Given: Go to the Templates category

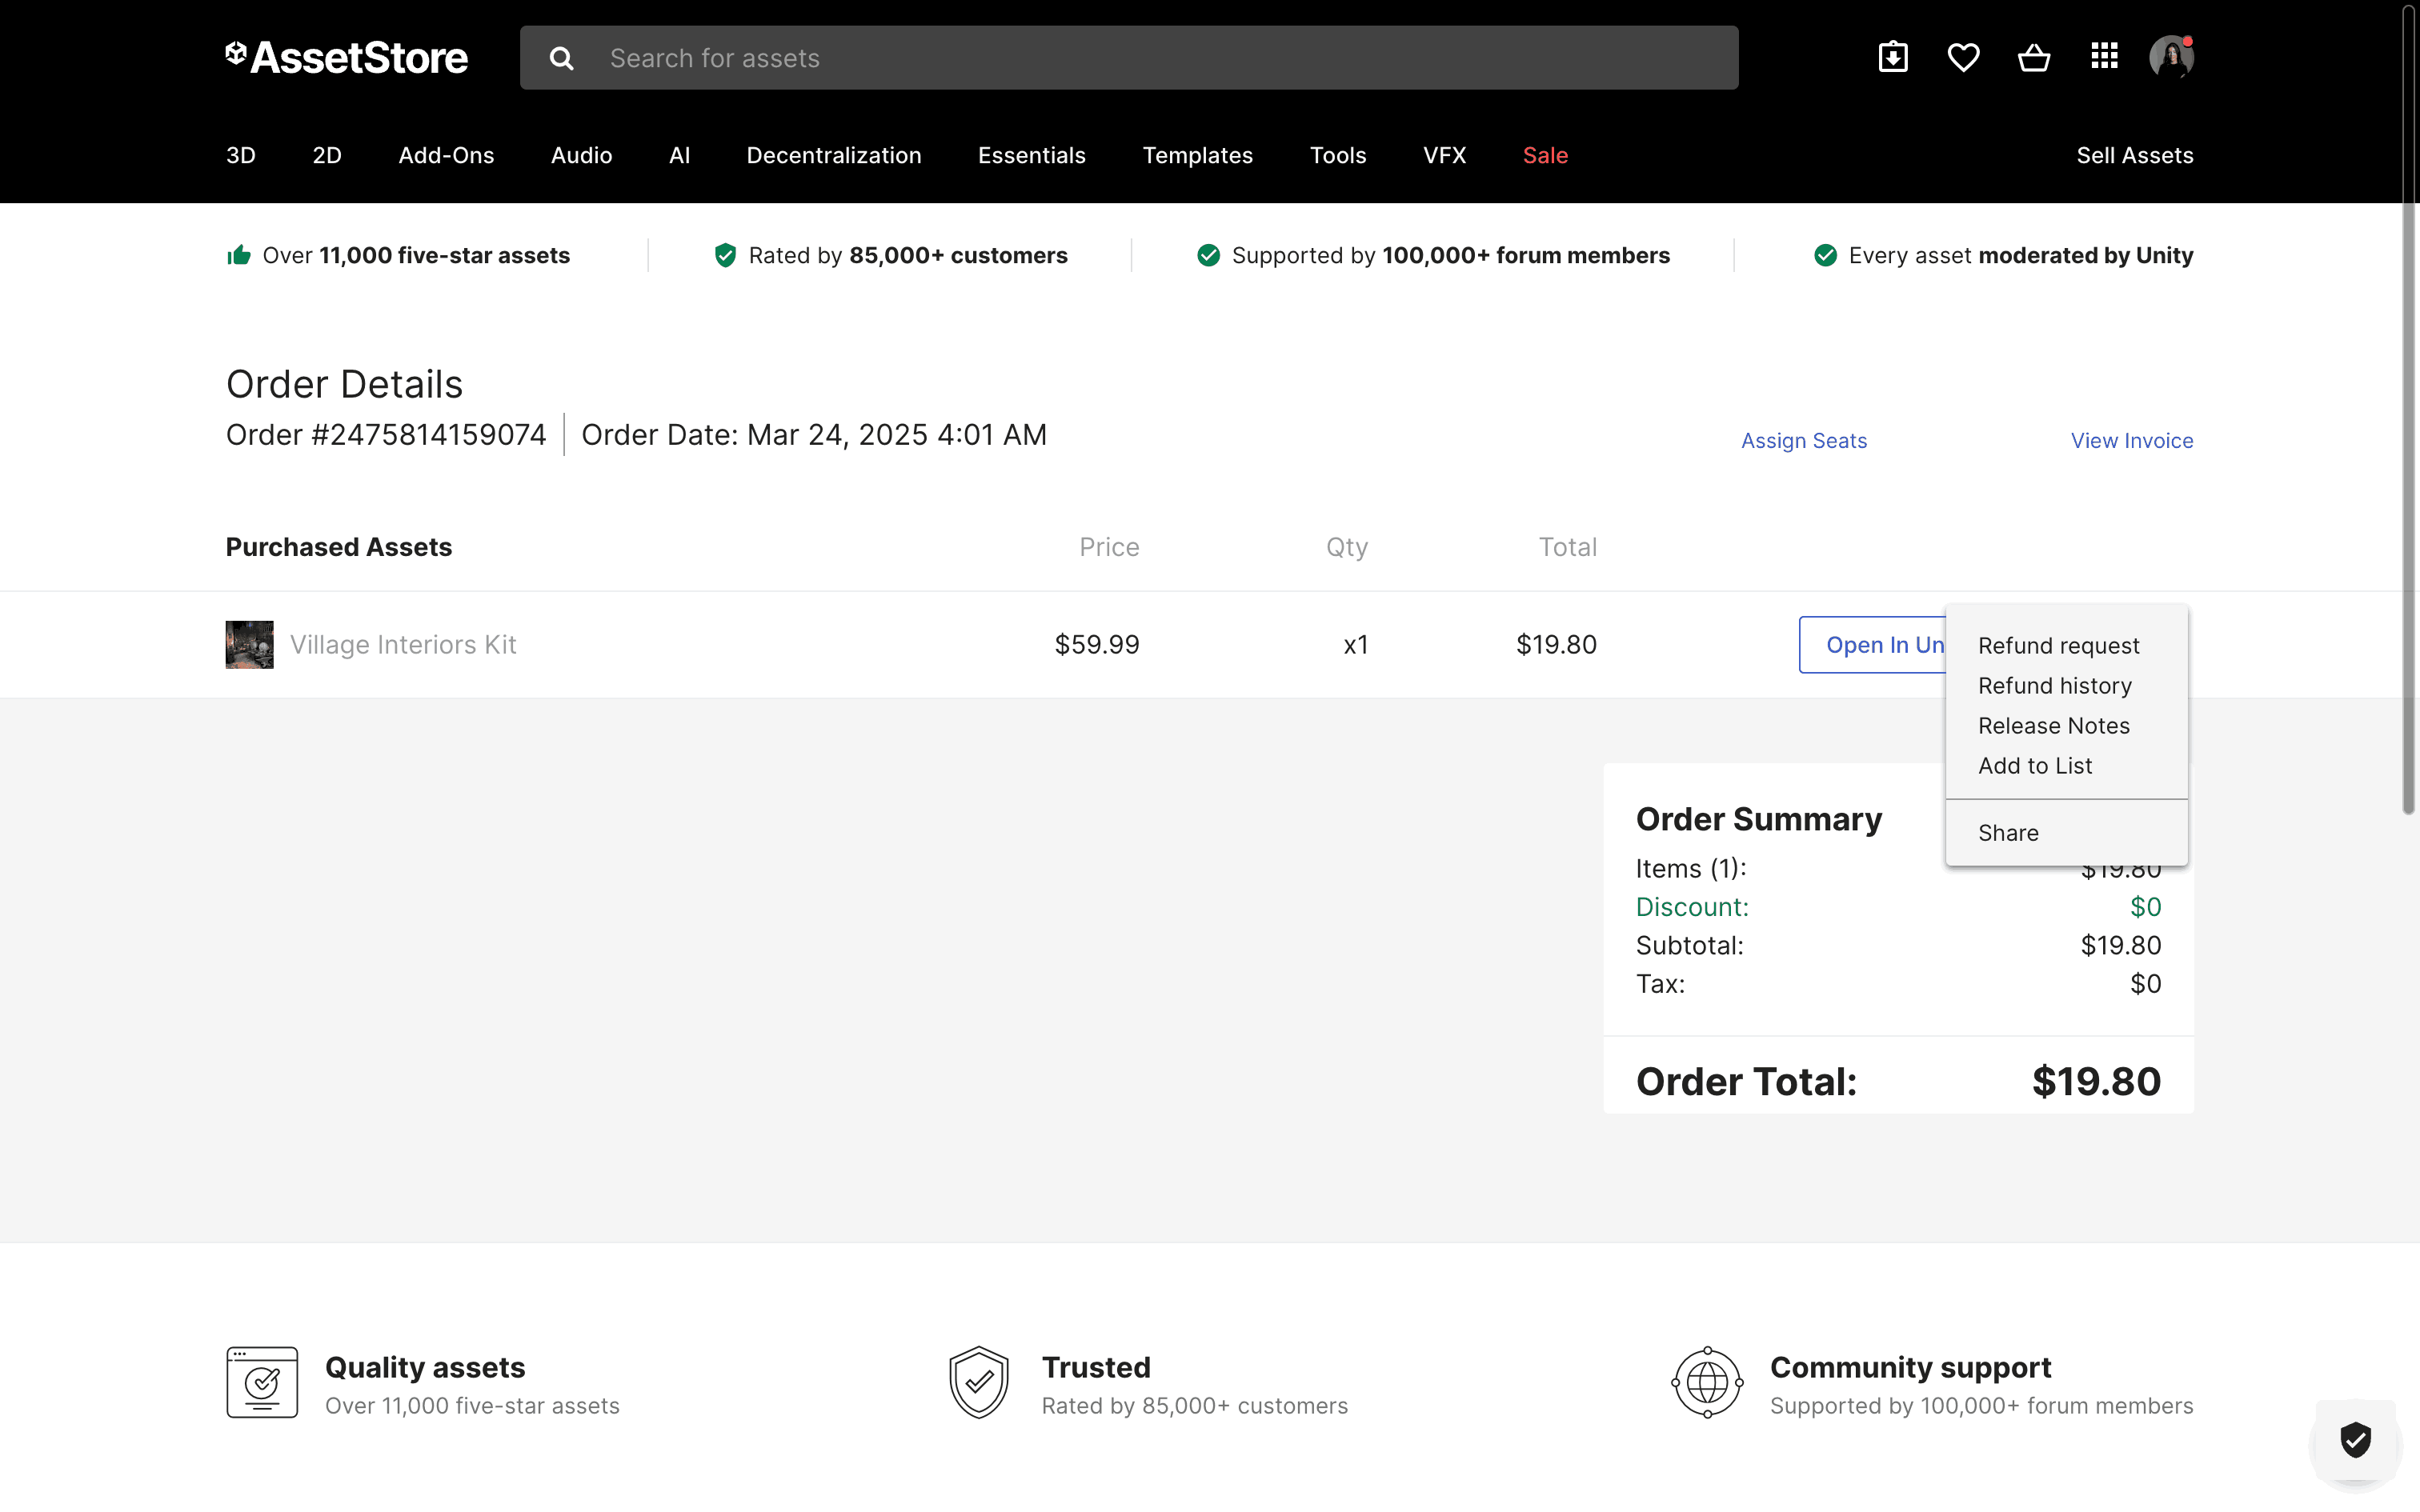Looking at the screenshot, I should (1197, 155).
